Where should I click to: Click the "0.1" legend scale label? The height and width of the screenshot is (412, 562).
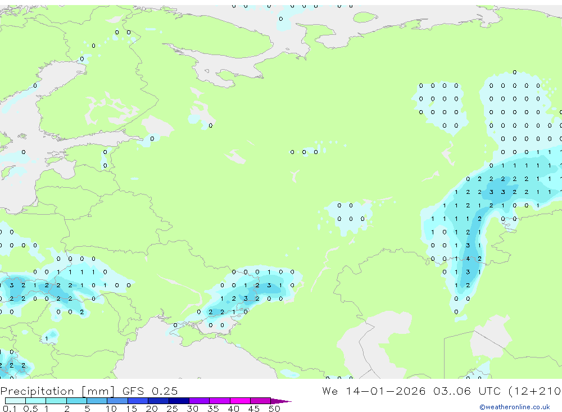pos(10,409)
